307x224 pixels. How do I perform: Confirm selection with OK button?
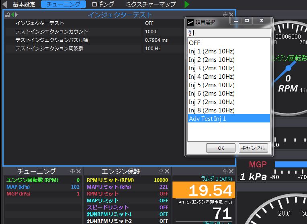click(x=221, y=148)
